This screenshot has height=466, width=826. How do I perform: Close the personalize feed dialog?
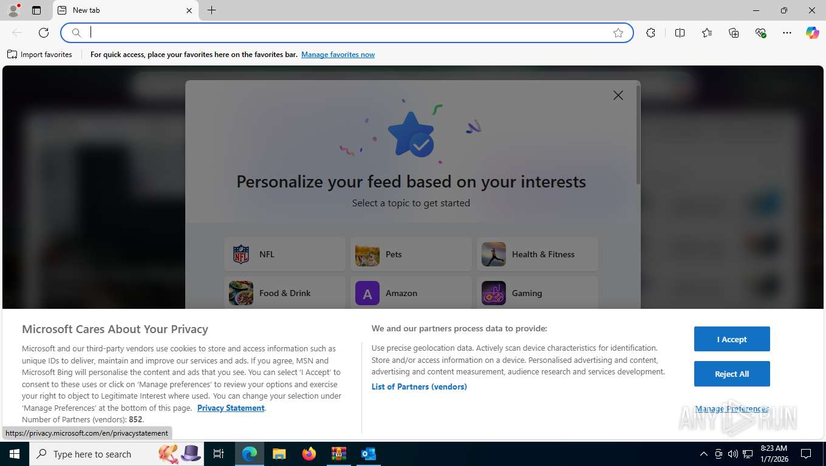pyautogui.click(x=618, y=95)
